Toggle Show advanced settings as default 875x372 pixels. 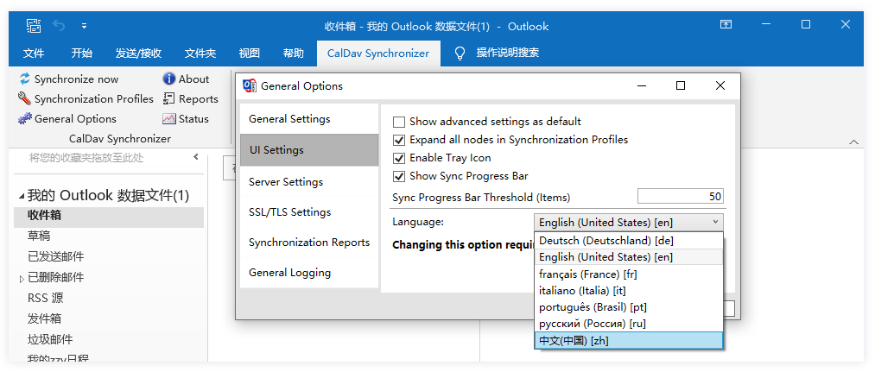click(399, 123)
